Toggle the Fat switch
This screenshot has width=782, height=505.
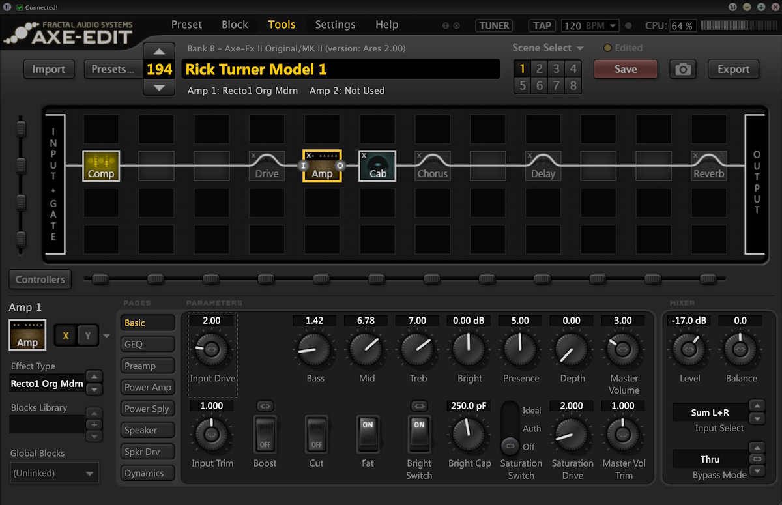[x=368, y=435]
